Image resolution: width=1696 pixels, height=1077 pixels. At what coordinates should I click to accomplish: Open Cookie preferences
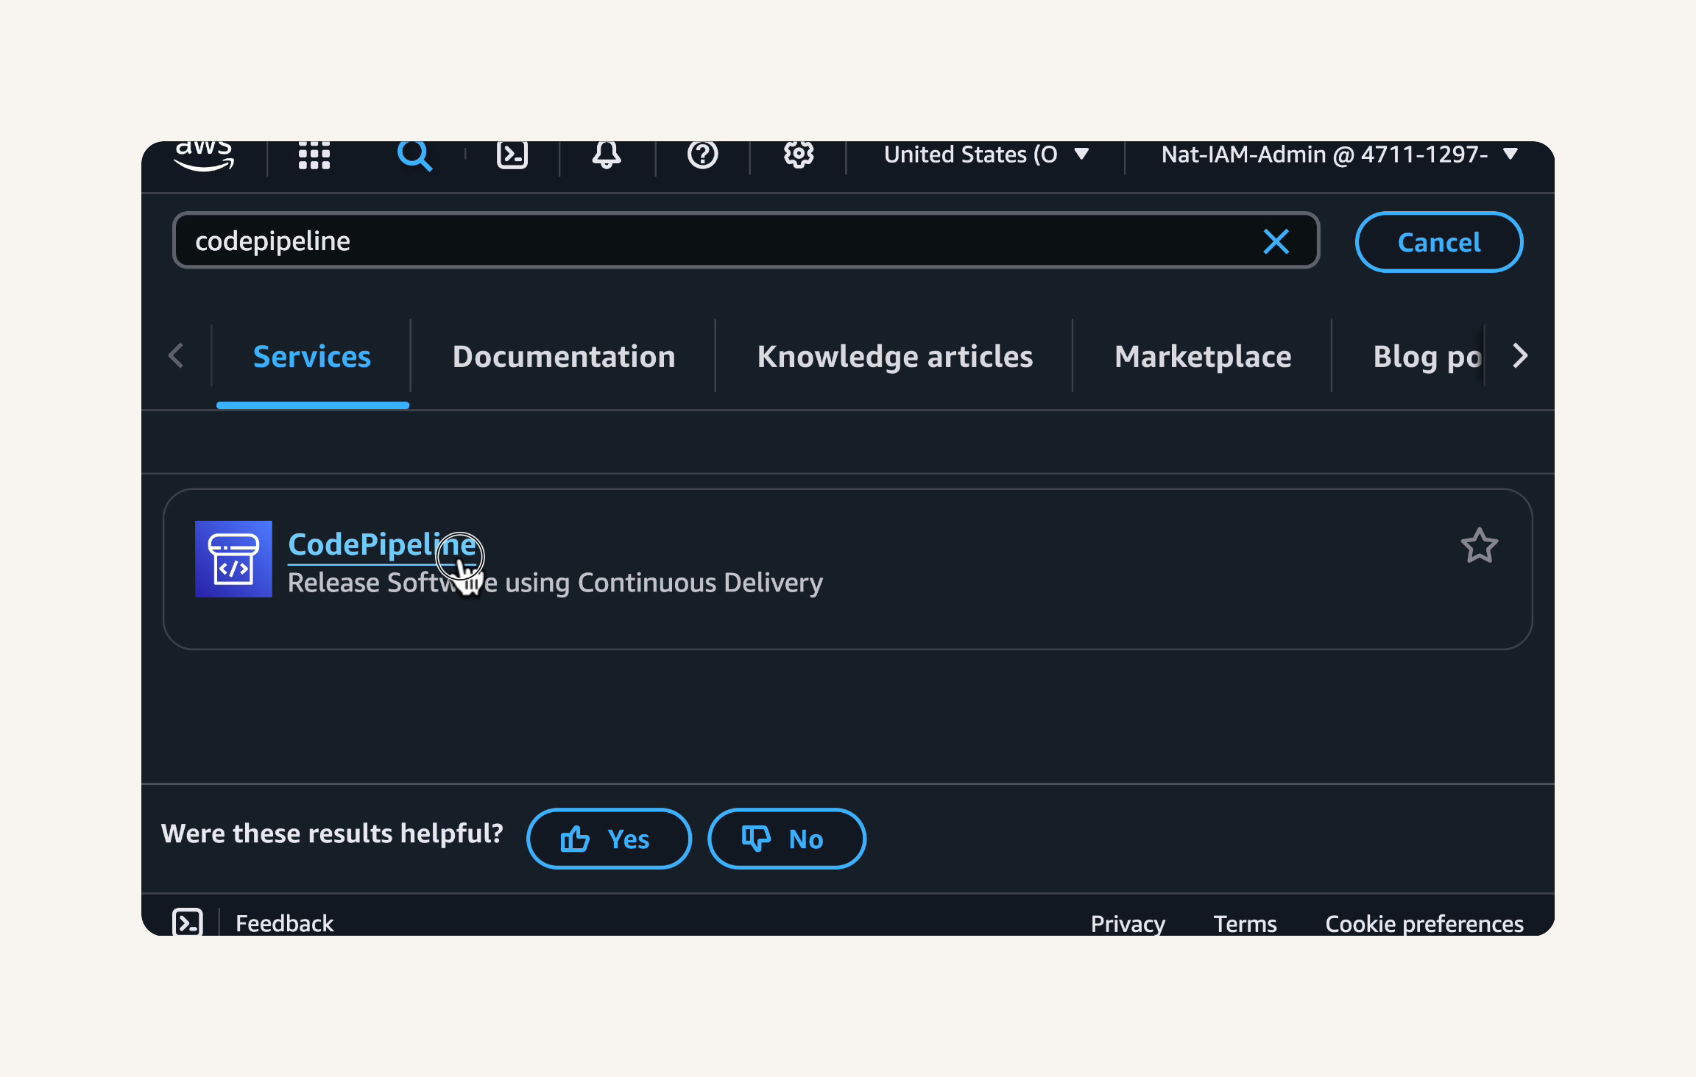1424,923
